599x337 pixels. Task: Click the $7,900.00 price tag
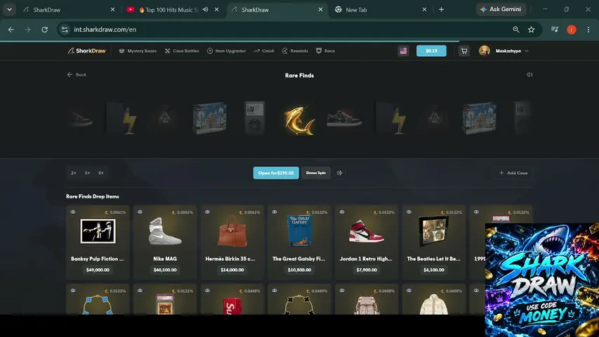pos(367,270)
